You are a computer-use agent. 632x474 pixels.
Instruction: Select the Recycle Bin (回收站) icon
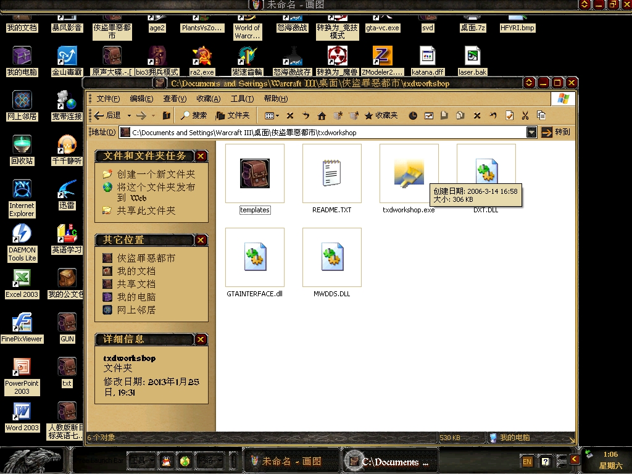tap(22, 144)
